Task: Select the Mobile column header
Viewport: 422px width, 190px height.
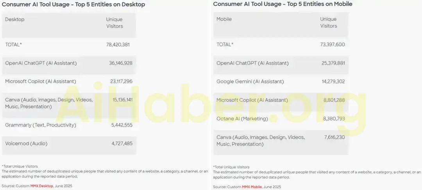Action: click(224, 19)
